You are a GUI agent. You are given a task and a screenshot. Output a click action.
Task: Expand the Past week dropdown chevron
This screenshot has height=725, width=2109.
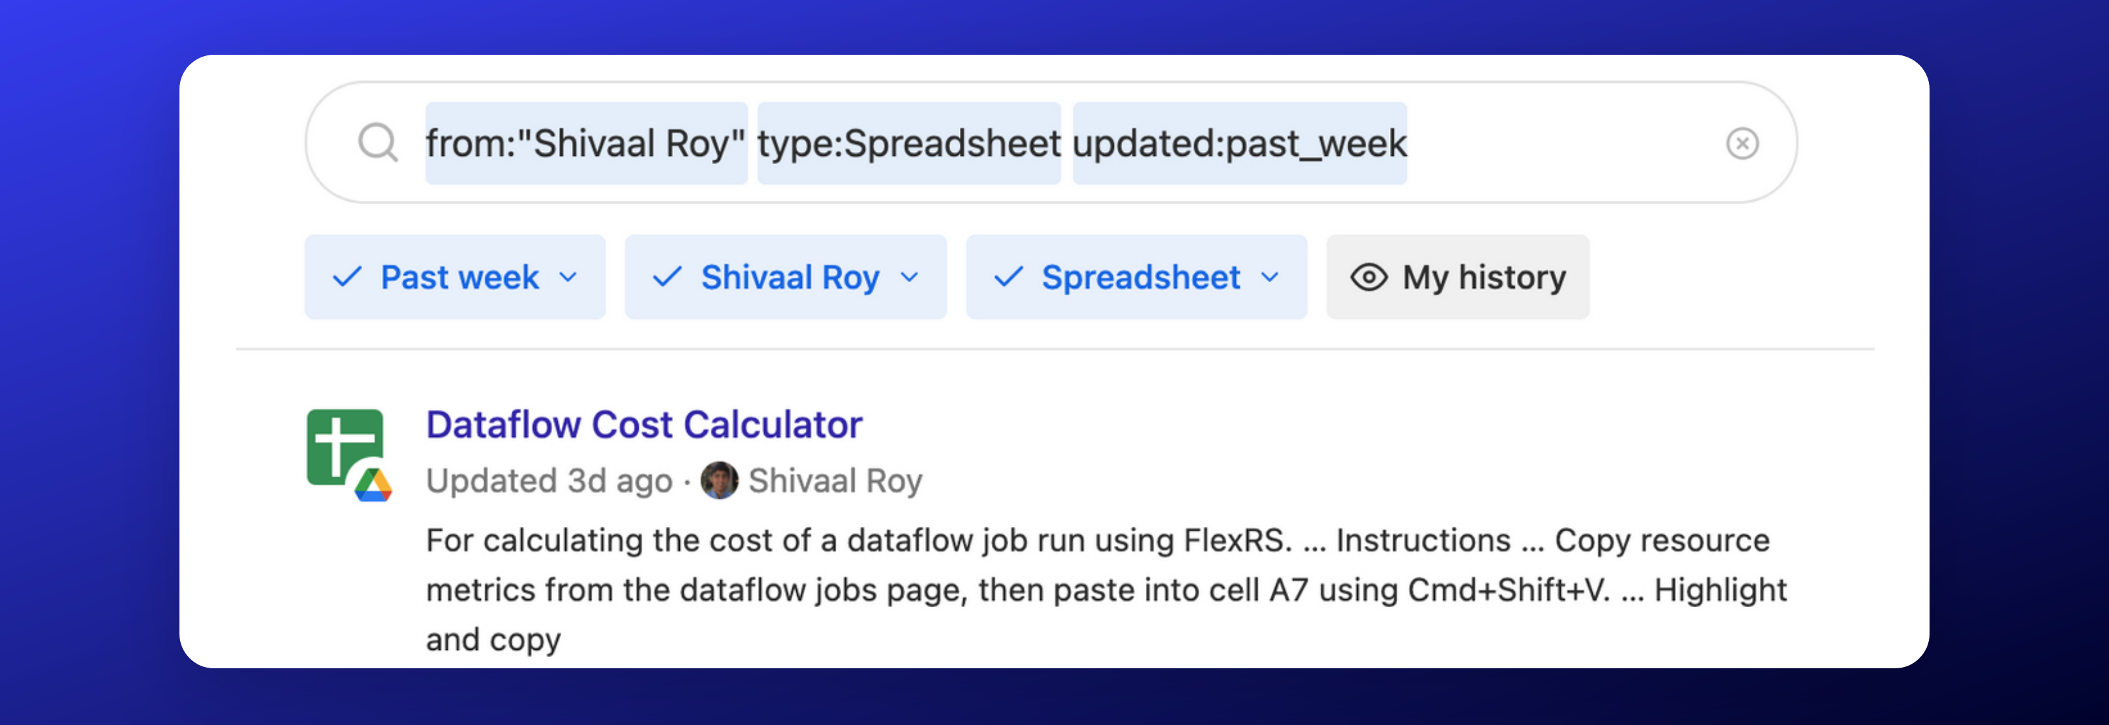[568, 277]
